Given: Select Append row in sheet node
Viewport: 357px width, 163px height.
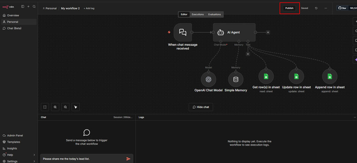Looking at the screenshot, I should 330,76.
